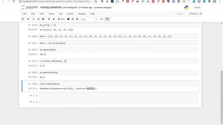Click the stats.mode(data) input cell

click(118, 84)
